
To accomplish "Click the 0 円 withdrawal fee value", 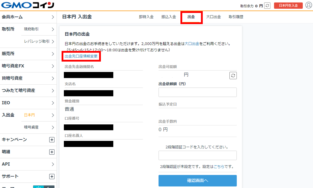I will click(x=163, y=129).
